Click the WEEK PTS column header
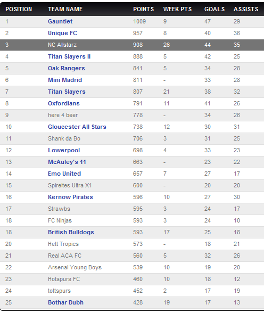264x313 pixels. pyautogui.click(x=177, y=9)
